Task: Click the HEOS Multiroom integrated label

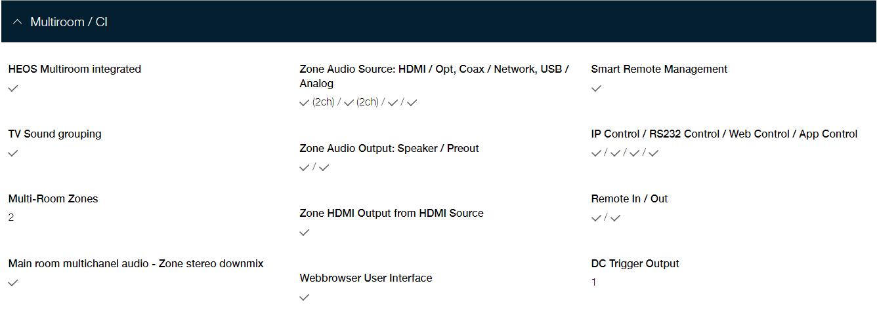Action: 75,69
